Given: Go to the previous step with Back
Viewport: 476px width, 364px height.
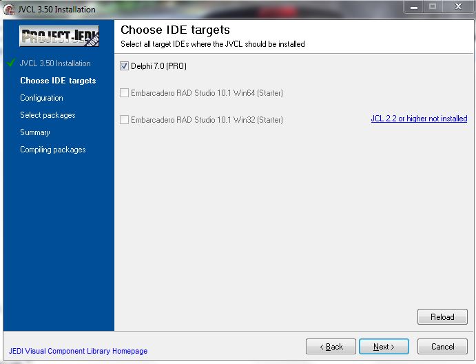Looking at the screenshot, I should [x=331, y=346].
